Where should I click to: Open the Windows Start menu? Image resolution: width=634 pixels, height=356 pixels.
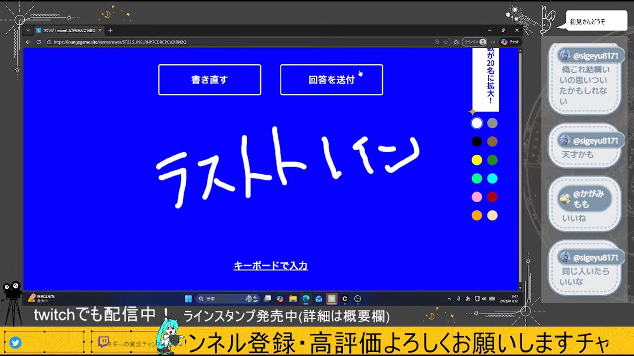[x=188, y=299]
